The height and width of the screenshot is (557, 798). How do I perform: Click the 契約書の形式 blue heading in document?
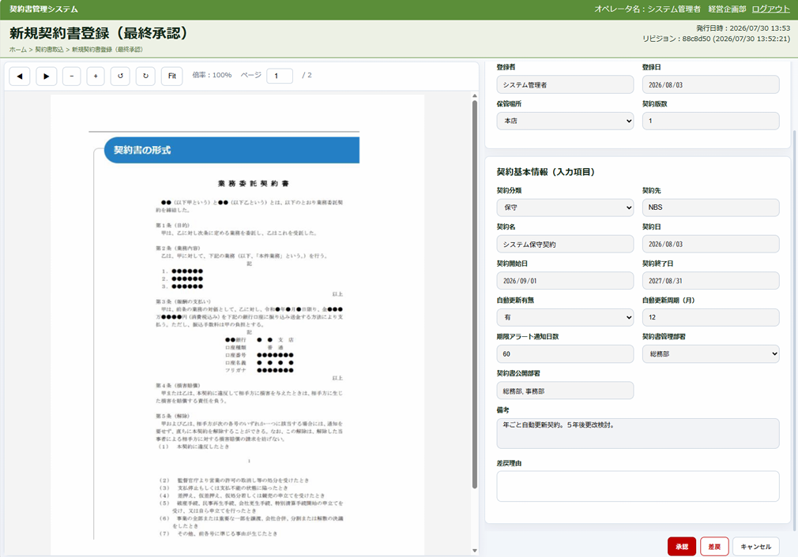point(231,150)
